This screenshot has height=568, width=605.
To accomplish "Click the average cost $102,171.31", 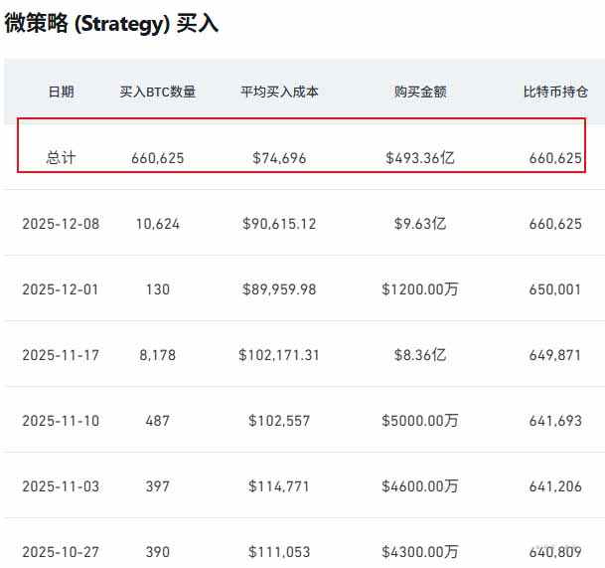I will (279, 355).
